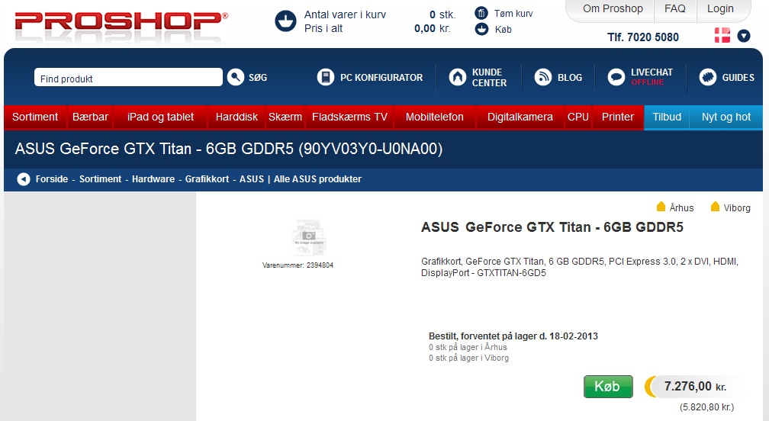This screenshot has height=421, width=769.
Task: Click the Køb basket icon in header
Action: point(481,30)
